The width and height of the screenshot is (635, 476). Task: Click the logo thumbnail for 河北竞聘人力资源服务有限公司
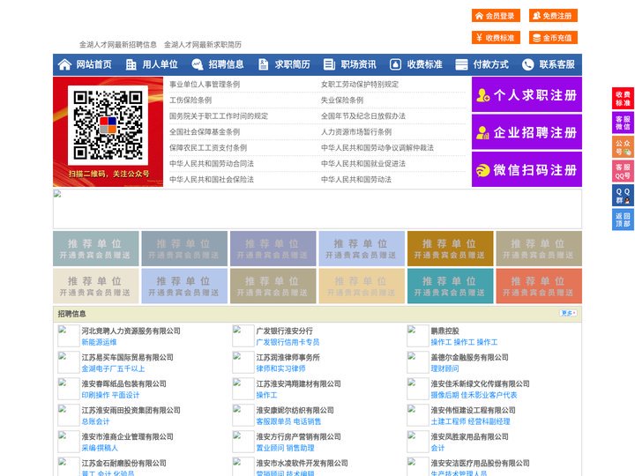pyautogui.click(x=69, y=336)
